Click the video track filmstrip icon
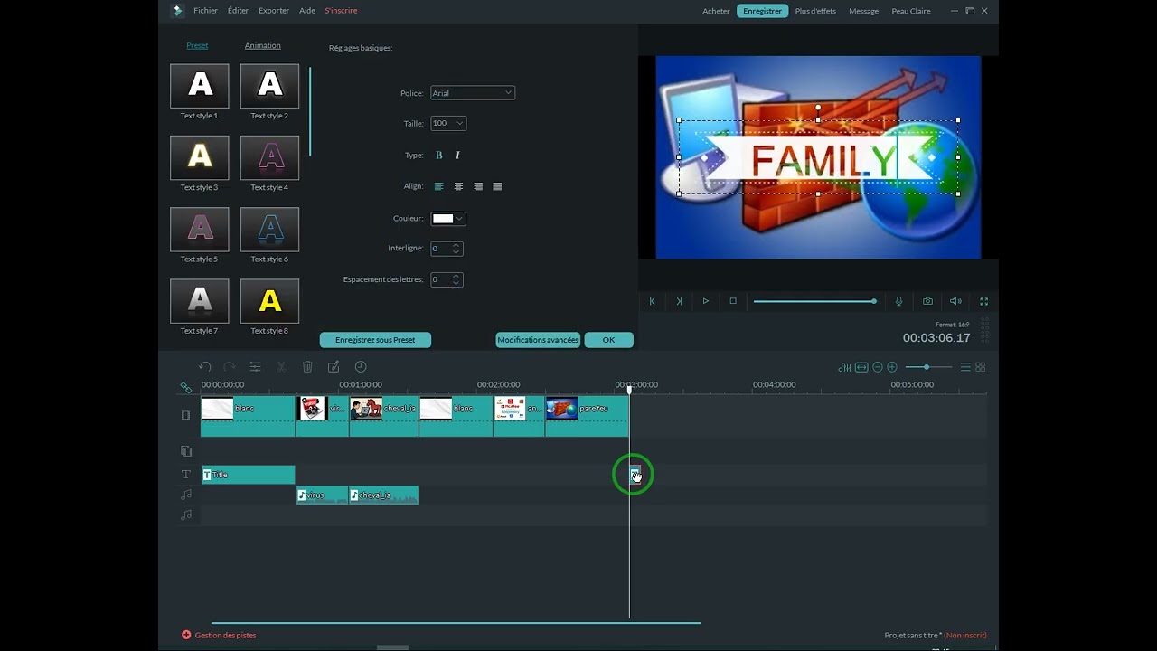1157x651 pixels. click(x=185, y=415)
